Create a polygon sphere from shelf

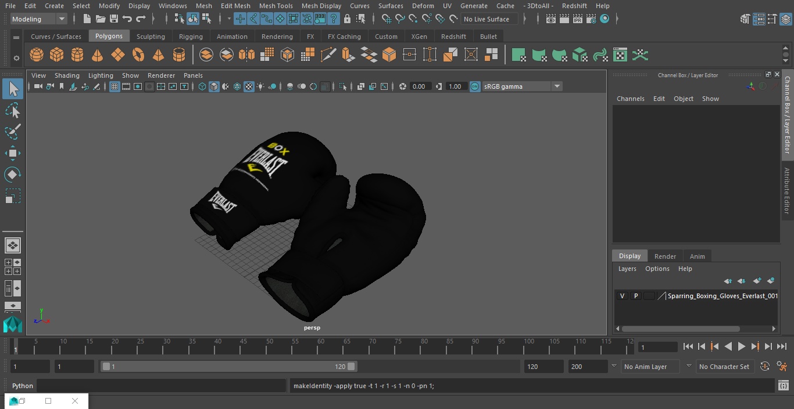pyautogui.click(x=37, y=55)
